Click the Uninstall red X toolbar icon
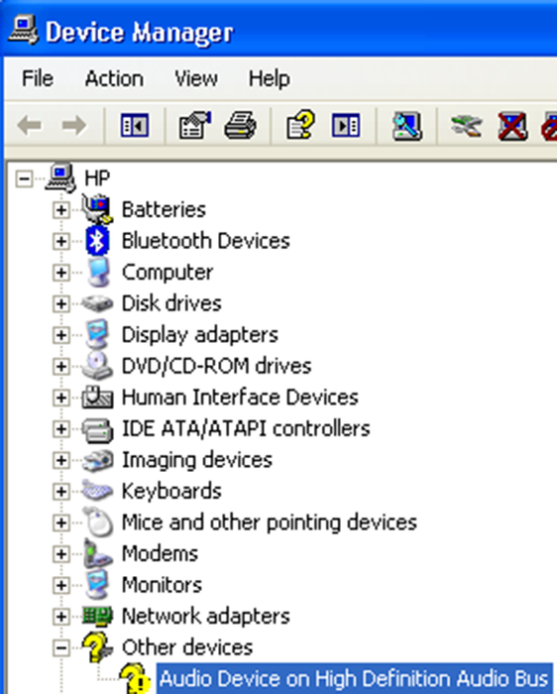Screen dimensions: 557x694 (512, 127)
